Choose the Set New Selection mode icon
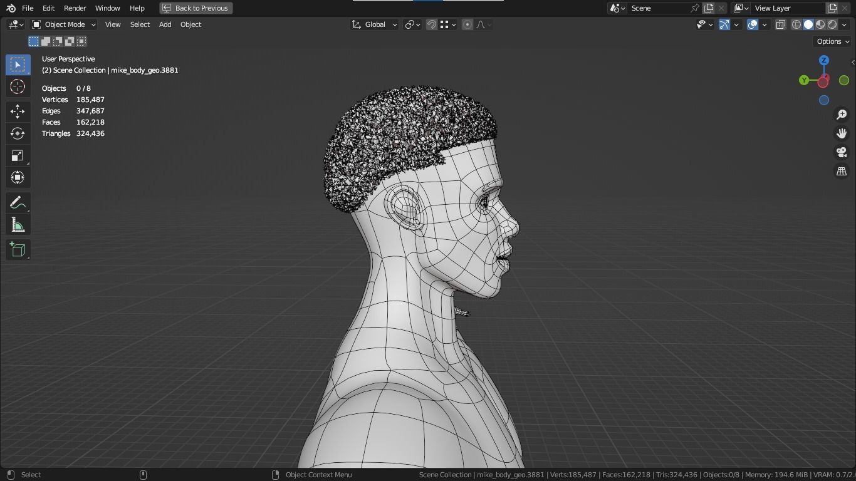The height and width of the screenshot is (481, 856). tap(34, 41)
